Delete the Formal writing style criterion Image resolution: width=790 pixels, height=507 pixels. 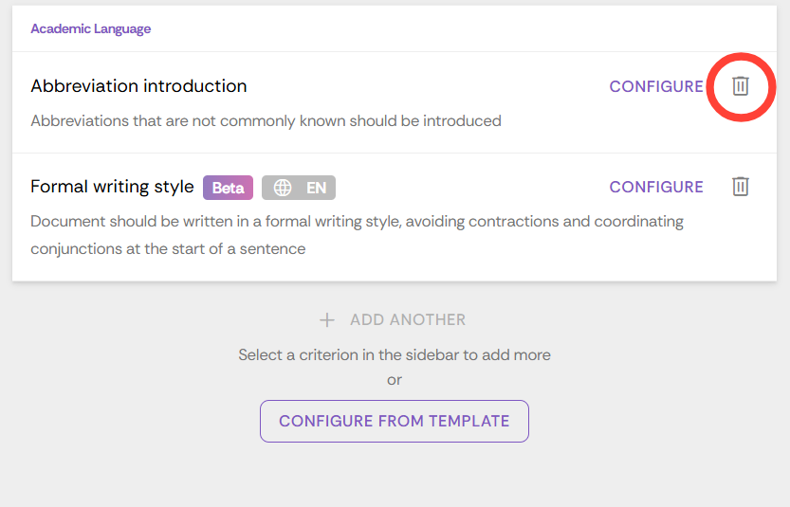(x=741, y=187)
